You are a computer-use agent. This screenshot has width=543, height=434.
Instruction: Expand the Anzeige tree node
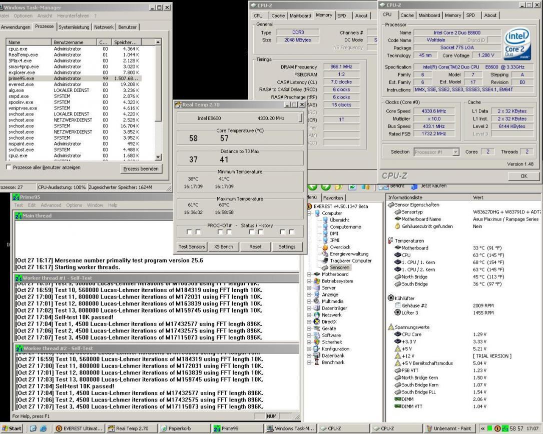pos(309,294)
